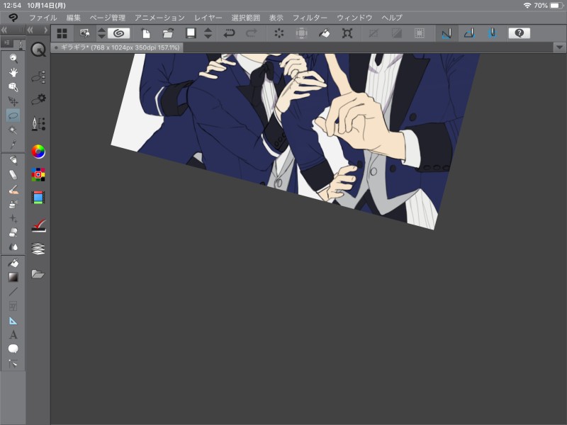This screenshot has width=567, height=425.
Task: Open the ファイル menu
Action: pyautogui.click(x=43, y=18)
